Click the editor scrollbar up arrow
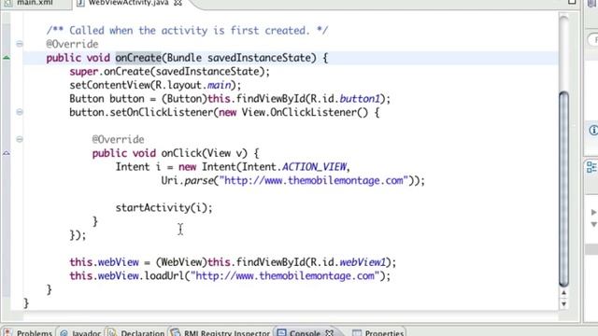Screen dimensions: 598x336 pos(563,293)
